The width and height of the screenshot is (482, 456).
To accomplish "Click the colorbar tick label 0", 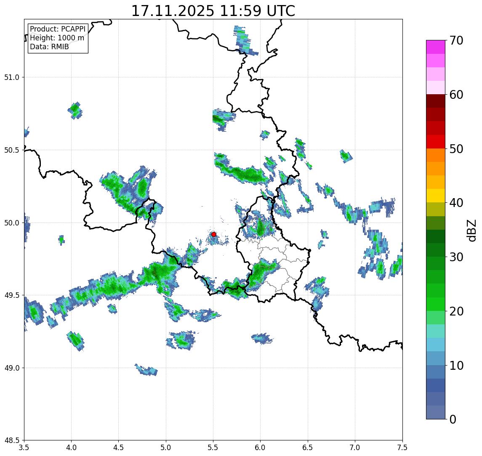I will tap(453, 419).
